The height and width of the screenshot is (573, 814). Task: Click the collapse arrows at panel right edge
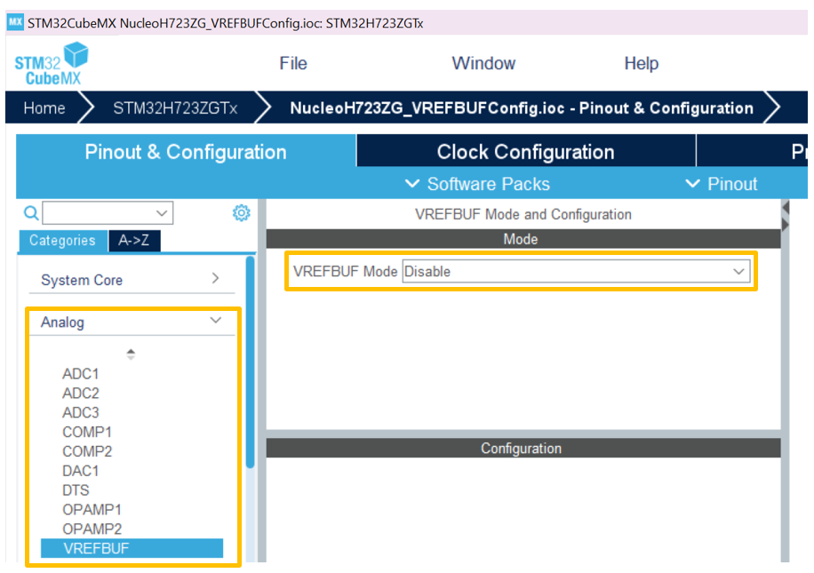coord(786,216)
